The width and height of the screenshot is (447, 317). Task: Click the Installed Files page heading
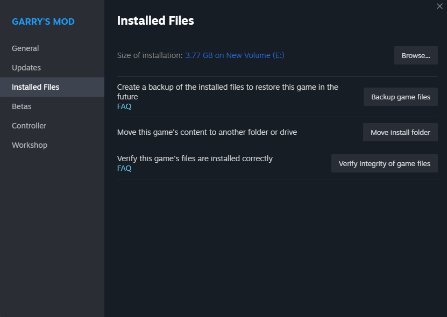(x=155, y=21)
